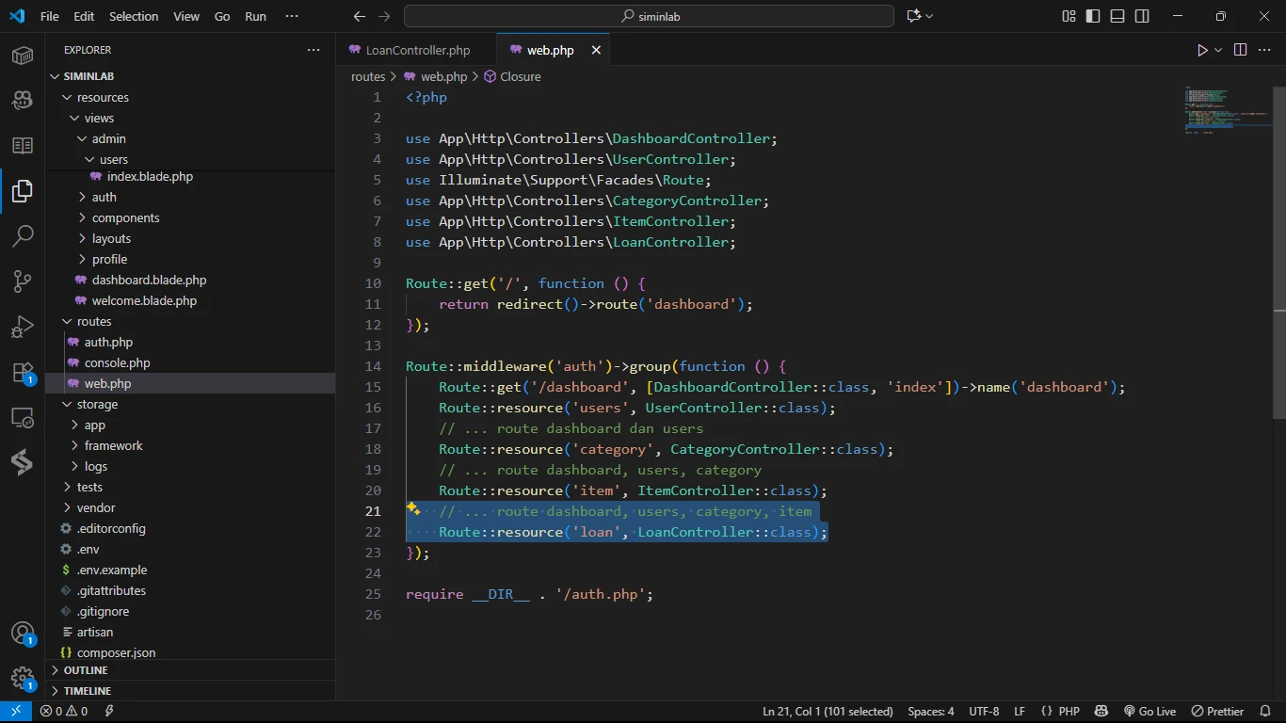Open the Search view in activity bar
This screenshot has width=1286, height=723.
click(23, 235)
